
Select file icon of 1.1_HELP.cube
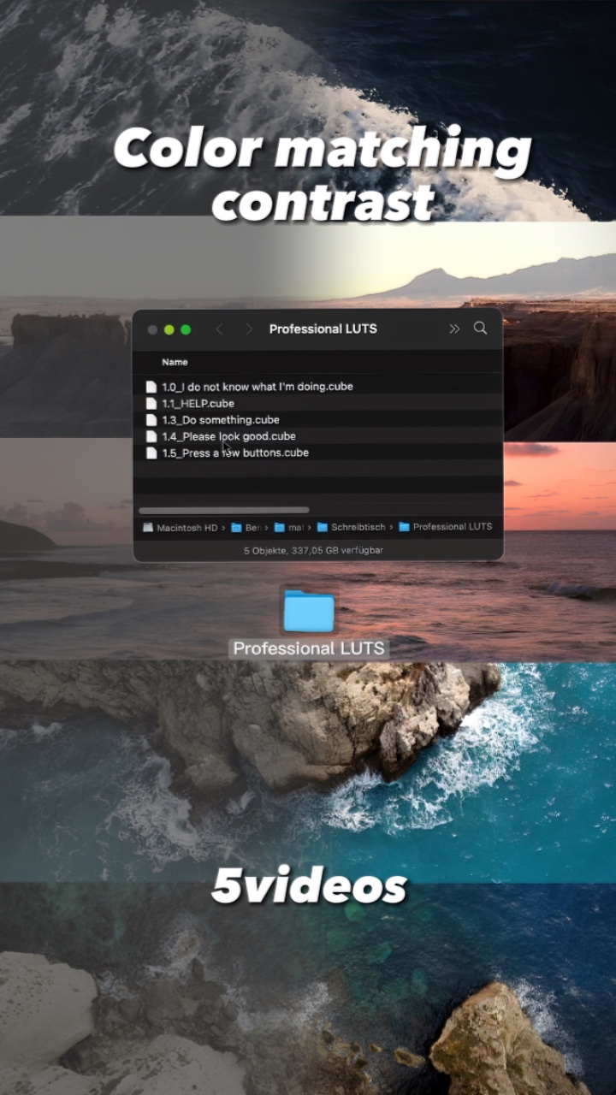(151, 404)
